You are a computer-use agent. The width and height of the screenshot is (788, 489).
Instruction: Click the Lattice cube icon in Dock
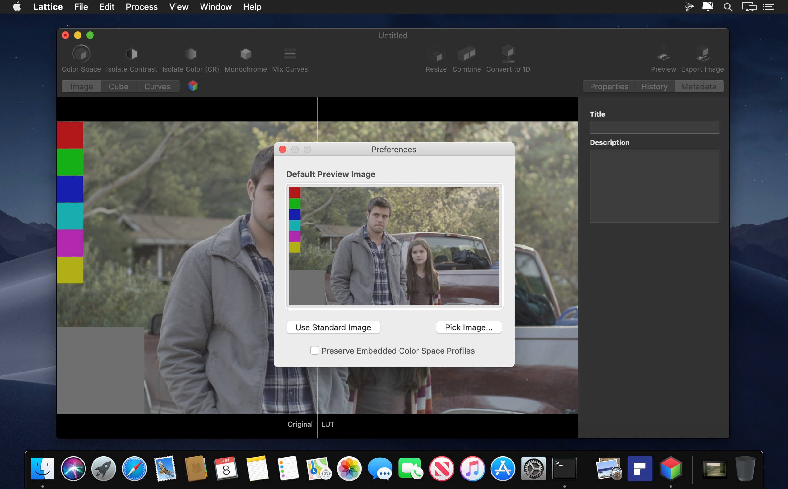pyautogui.click(x=670, y=468)
